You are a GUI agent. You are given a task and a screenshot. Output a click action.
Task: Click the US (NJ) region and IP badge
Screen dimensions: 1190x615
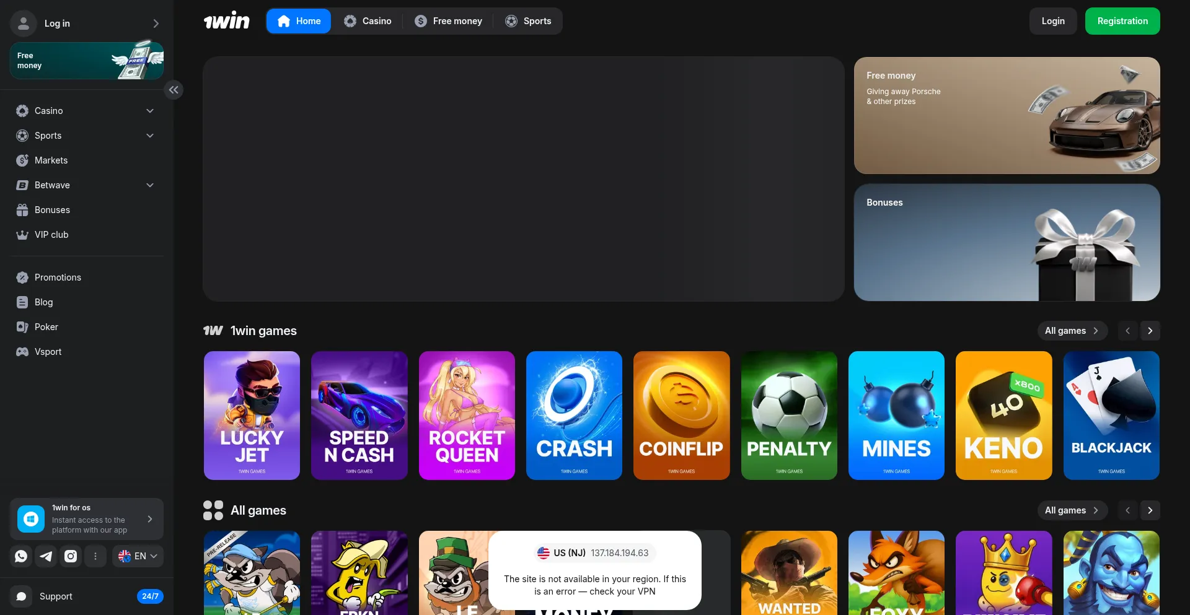pyautogui.click(x=594, y=553)
